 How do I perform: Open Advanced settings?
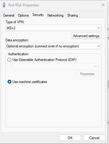coord(86,36)
